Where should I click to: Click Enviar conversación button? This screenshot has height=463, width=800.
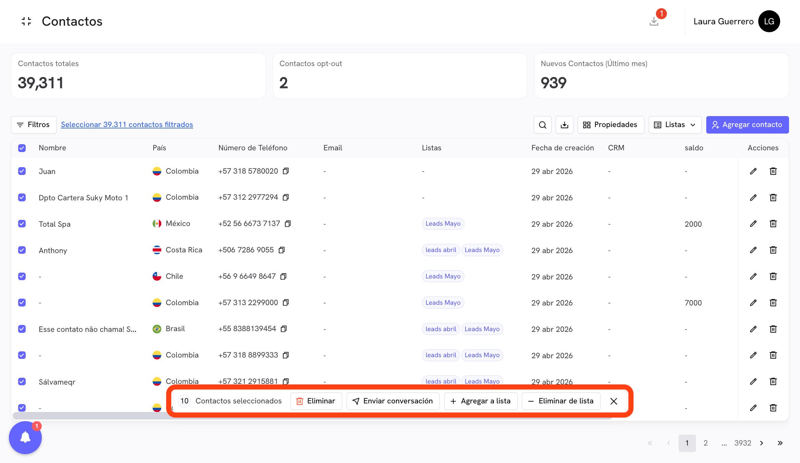(393, 401)
